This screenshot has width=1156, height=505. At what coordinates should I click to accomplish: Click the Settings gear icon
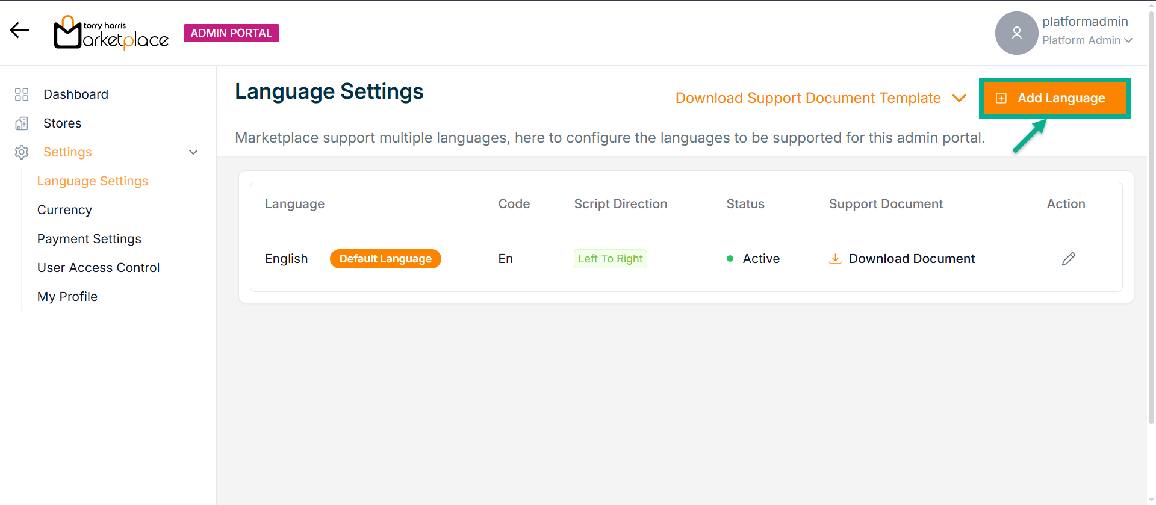tap(22, 152)
